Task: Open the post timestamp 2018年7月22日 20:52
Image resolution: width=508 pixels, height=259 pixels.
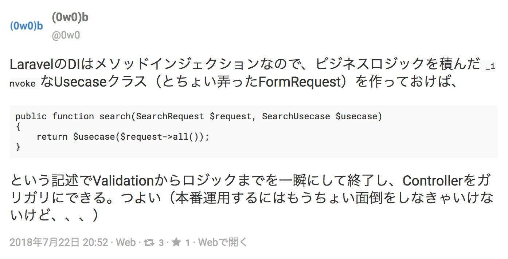Action: click(x=59, y=242)
